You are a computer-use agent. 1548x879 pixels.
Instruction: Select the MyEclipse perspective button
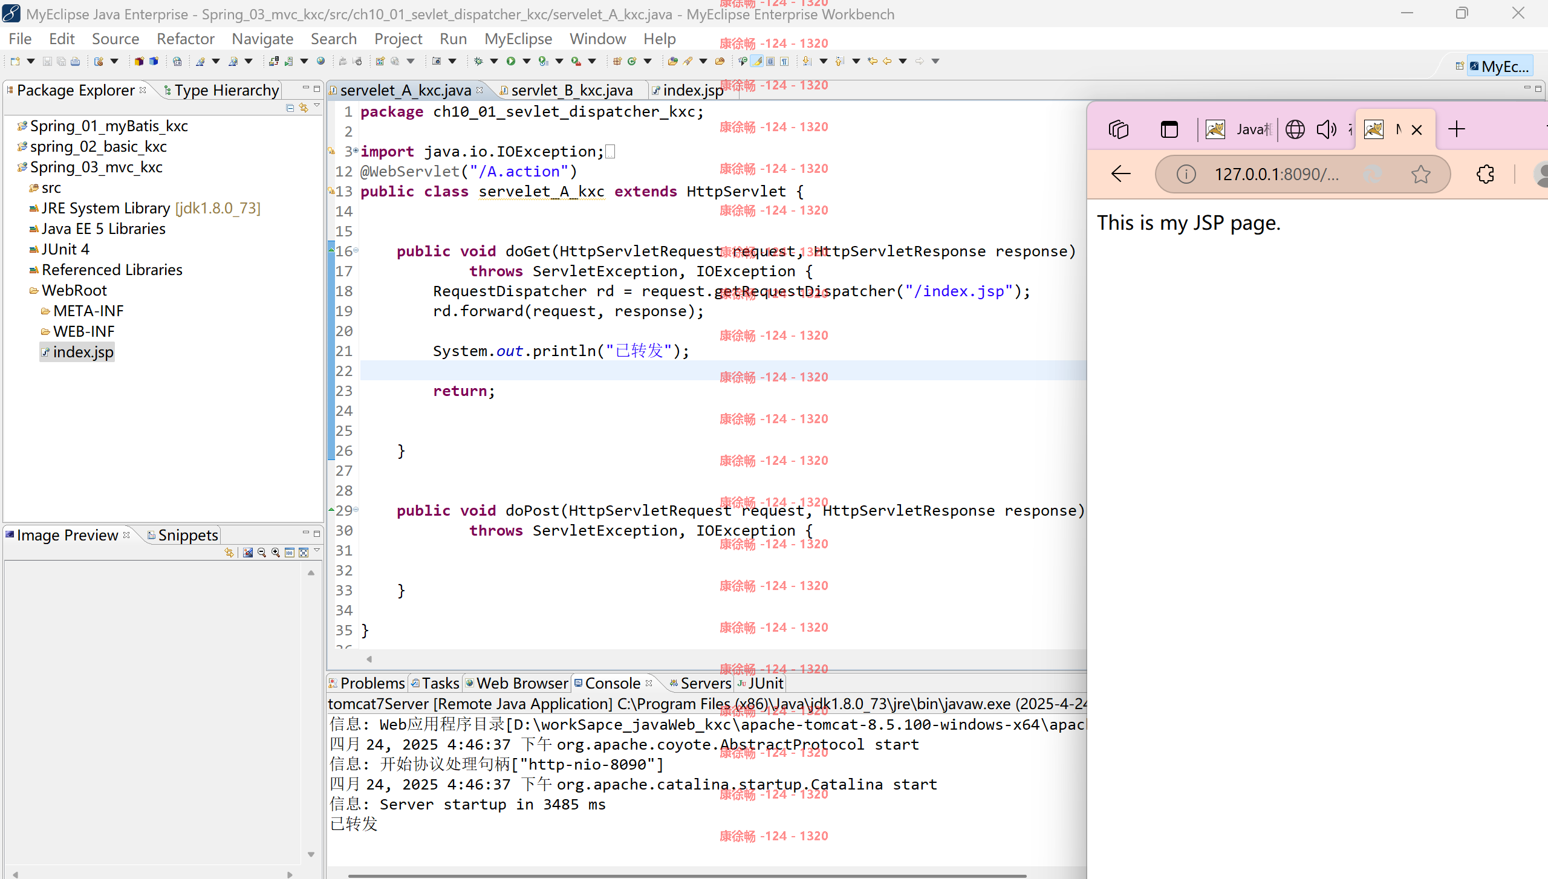click(1499, 66)
